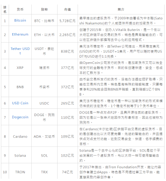166x181 pixels.
Task: Select the TRON currency cell
Action: pos(20,172)
